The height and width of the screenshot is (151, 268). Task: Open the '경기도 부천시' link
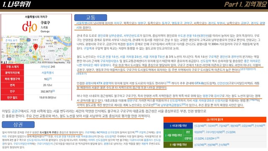(216, 23)
